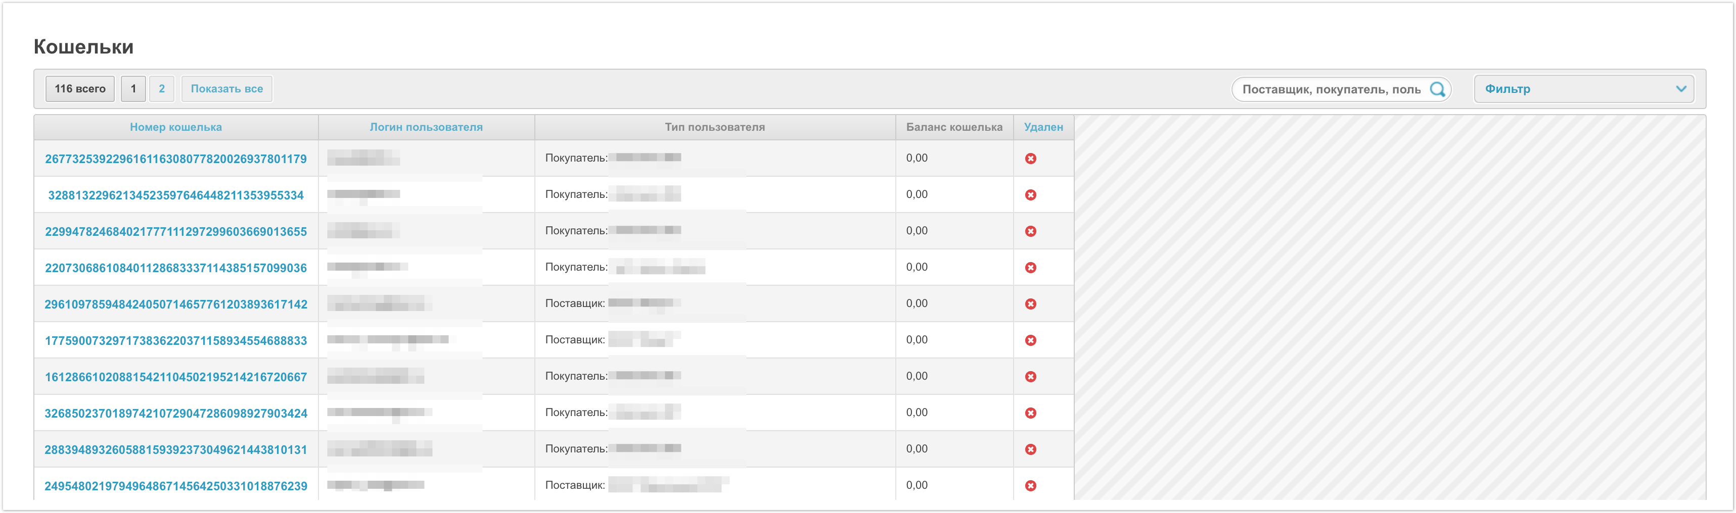Focus the Поставщик, покупатель search field
The width and height of the screenshot is (1736, 513).
tap(1331, 89)
